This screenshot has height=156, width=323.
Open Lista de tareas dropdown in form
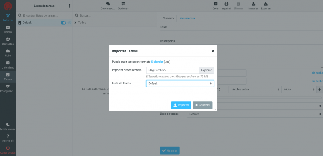255,114
